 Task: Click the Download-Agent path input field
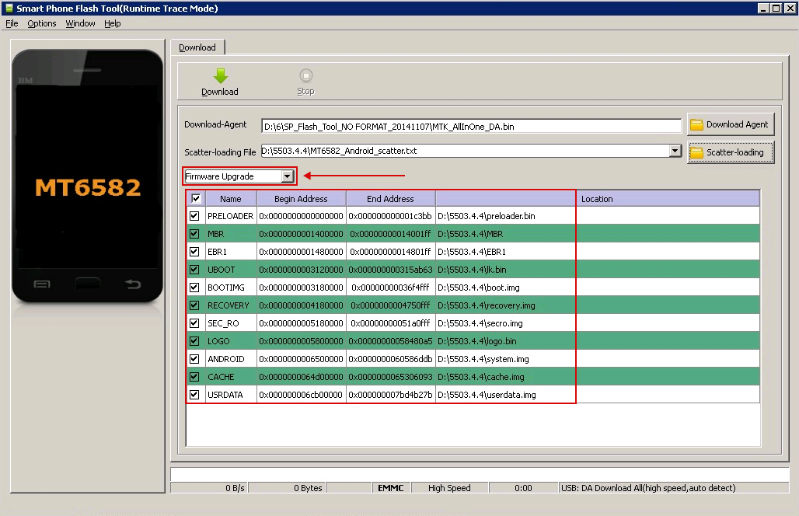point(471,126)
